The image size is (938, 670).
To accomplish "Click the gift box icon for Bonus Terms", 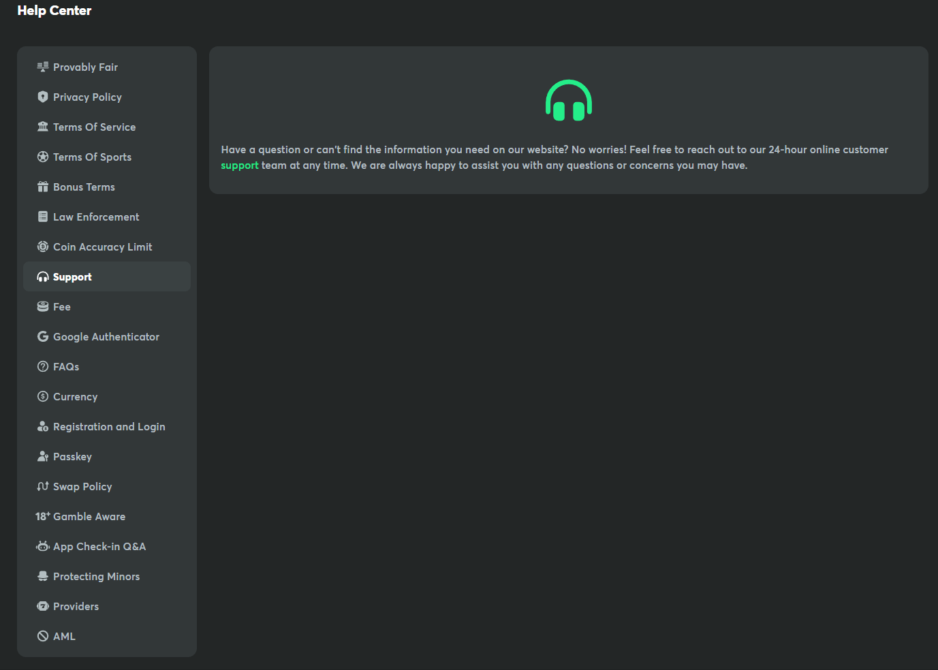I will [x=43, y=187].
